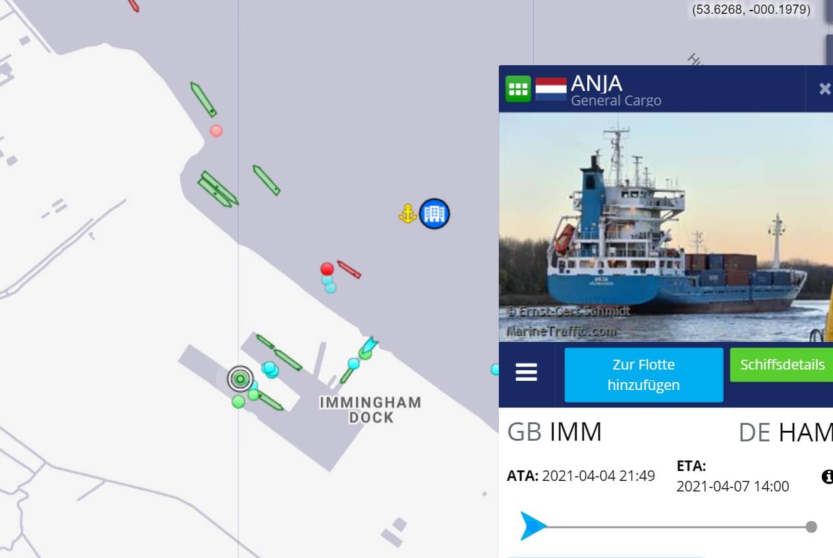This screenshot has width=833, height=558.
Task: Open the hamburger menu in vessel panel
Action: [x=526, y=372]
